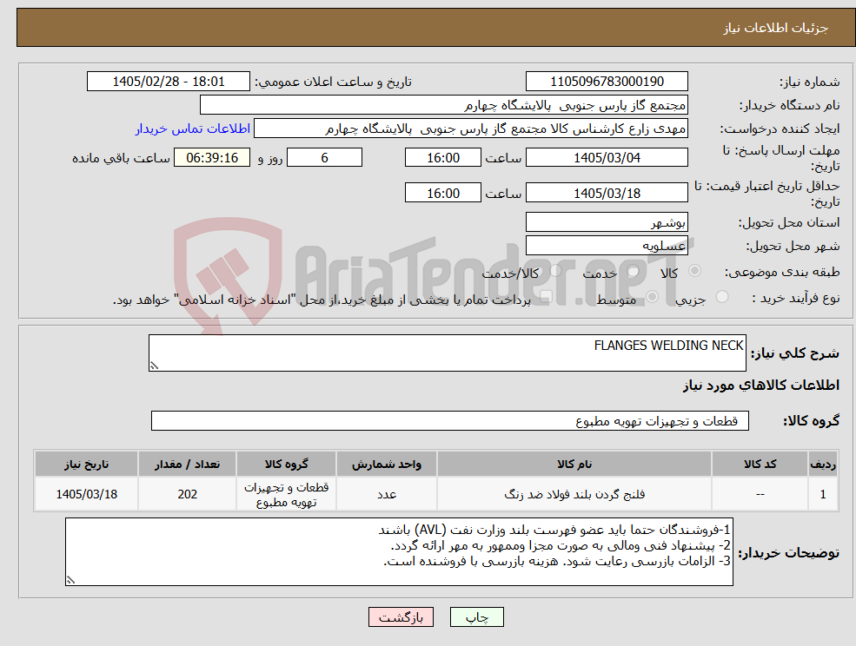
Task: Click the unit cell عدد
Action: (x=387, y=494)
